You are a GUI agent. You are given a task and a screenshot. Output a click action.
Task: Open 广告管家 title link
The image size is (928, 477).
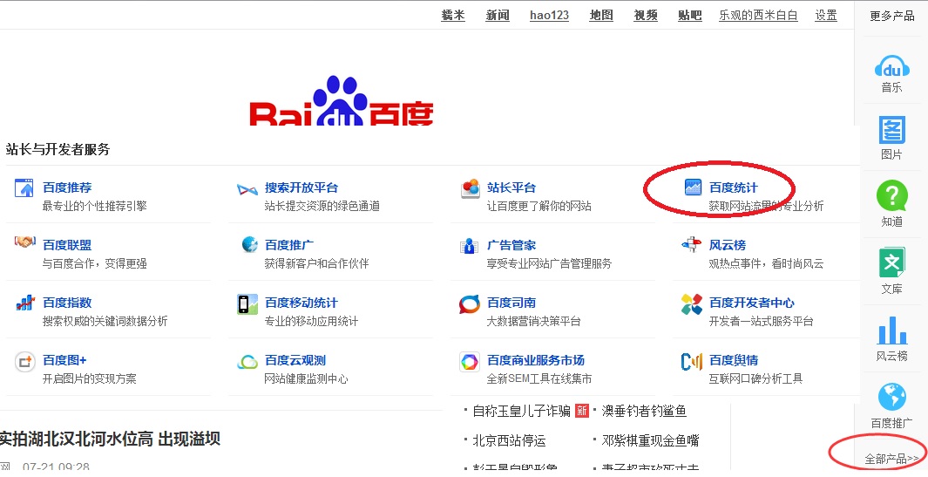point(511,245)
